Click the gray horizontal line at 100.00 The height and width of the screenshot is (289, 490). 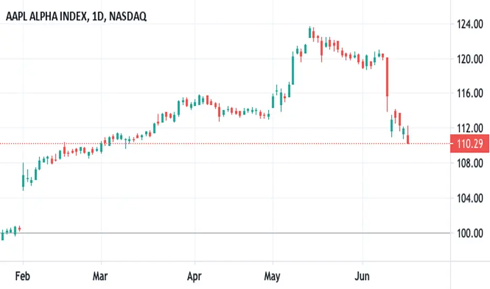click(225, 233)
